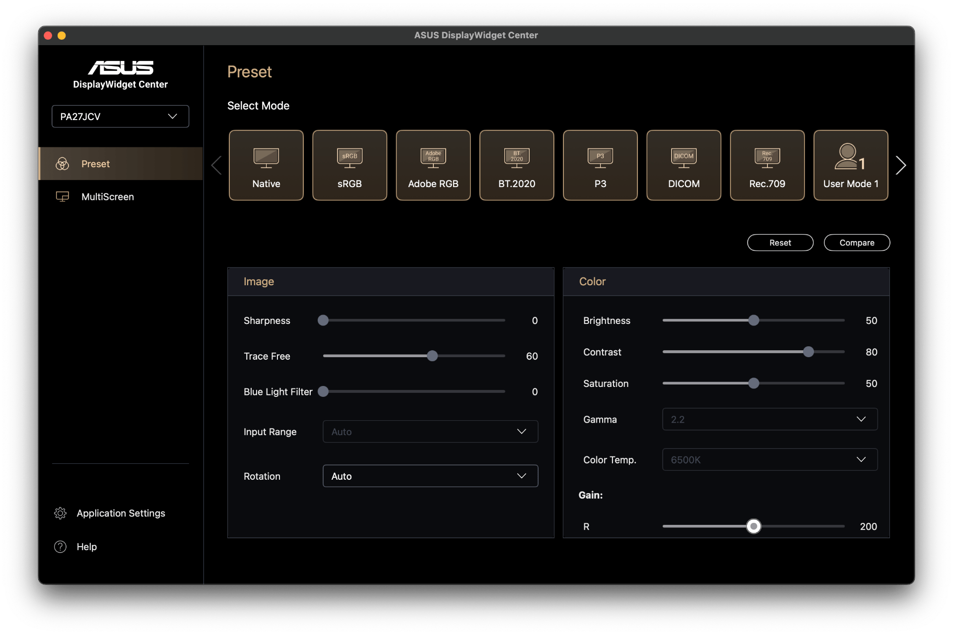This screenshot has width=953, height=635.
Task: Click the next modes right arrow
Action: point(900,165)
